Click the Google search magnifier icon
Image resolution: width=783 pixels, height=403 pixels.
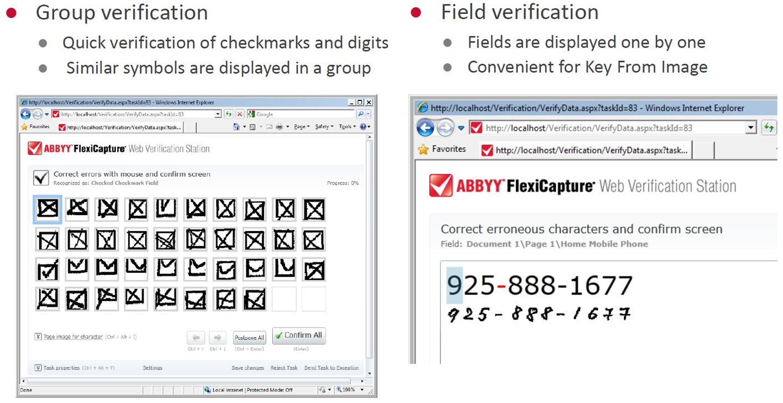click(x=360, y=114)
